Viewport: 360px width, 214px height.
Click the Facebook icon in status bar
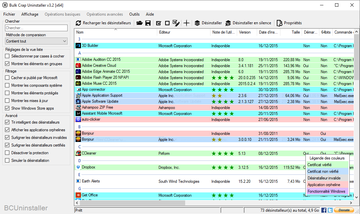(x=324, y=210)
